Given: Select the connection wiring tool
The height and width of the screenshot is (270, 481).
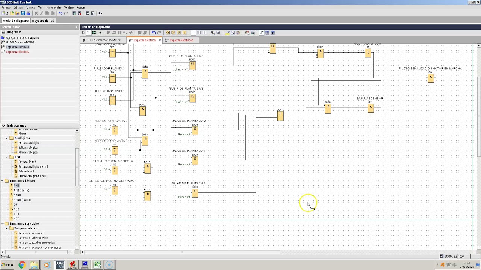Looking at the screenshot, I should 89,33.
